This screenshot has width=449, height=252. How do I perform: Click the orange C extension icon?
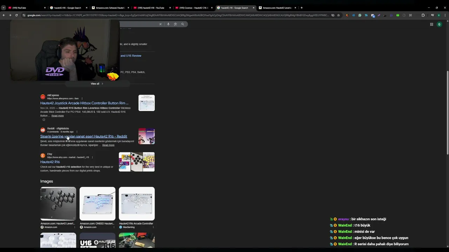pyautogui.click(x=347, y=15)
